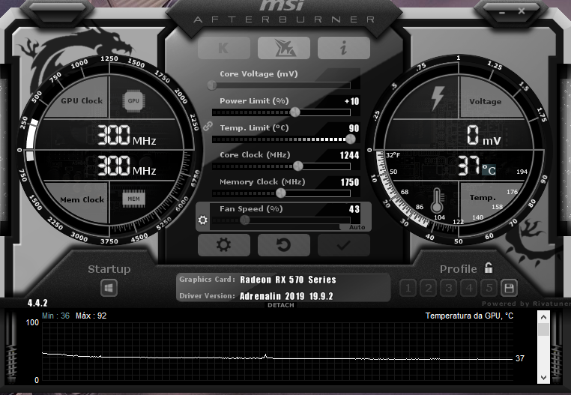Click the Temp. Limit slider handle

click(351, 139)
